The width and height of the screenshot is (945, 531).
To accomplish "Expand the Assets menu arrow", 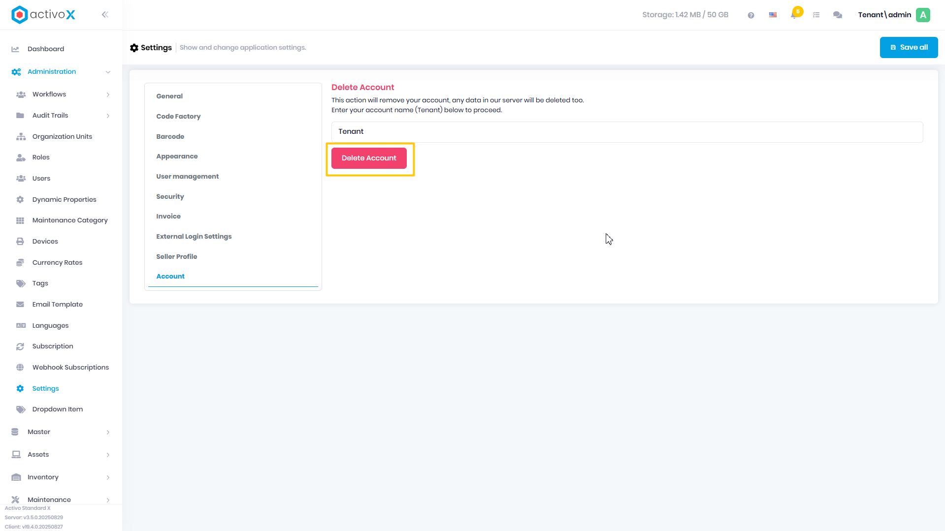I will pyautogui.click(x=108, y=455).
